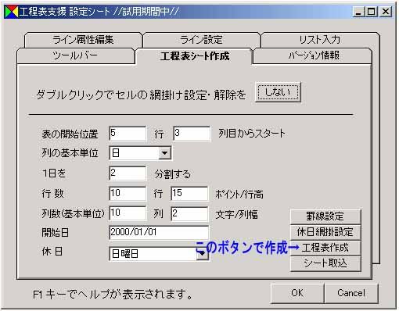Open the リスト入力 tab
Screen dimensions: 399x311
(x=320, y=40)
